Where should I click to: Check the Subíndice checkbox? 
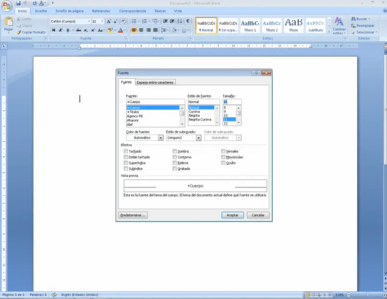(126, 169)
